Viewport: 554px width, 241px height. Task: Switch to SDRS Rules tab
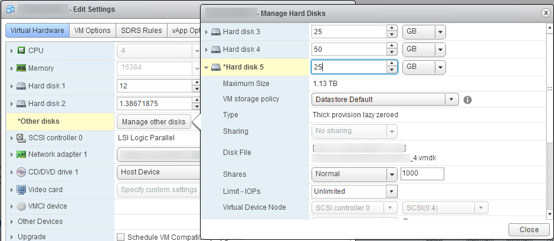click(142, 31)
